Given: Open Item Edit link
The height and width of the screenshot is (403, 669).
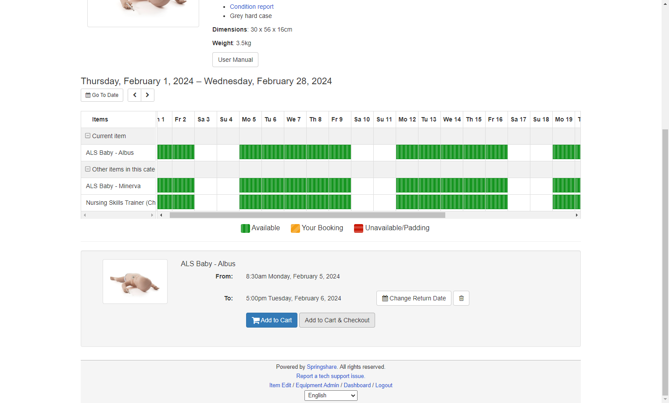Looking at the screenshot, I should pyautogui.click(x=280, y=385).
